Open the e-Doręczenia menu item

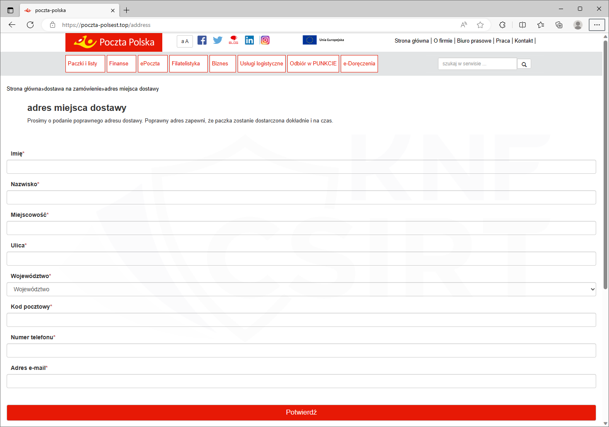coord(359,64)
